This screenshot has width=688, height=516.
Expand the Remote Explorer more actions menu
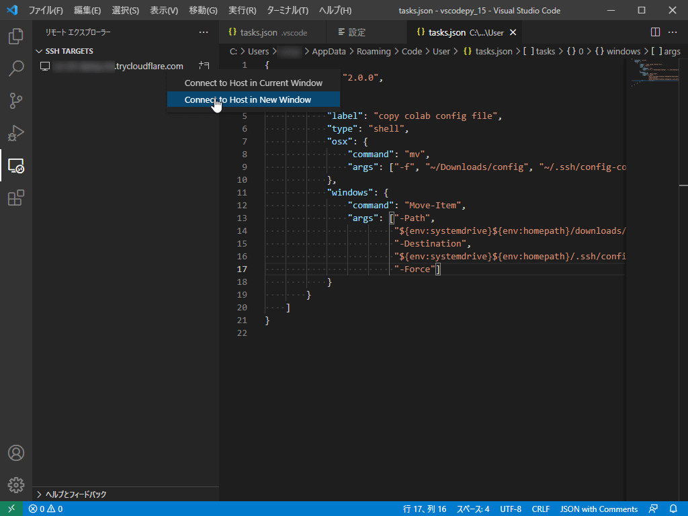204,32
